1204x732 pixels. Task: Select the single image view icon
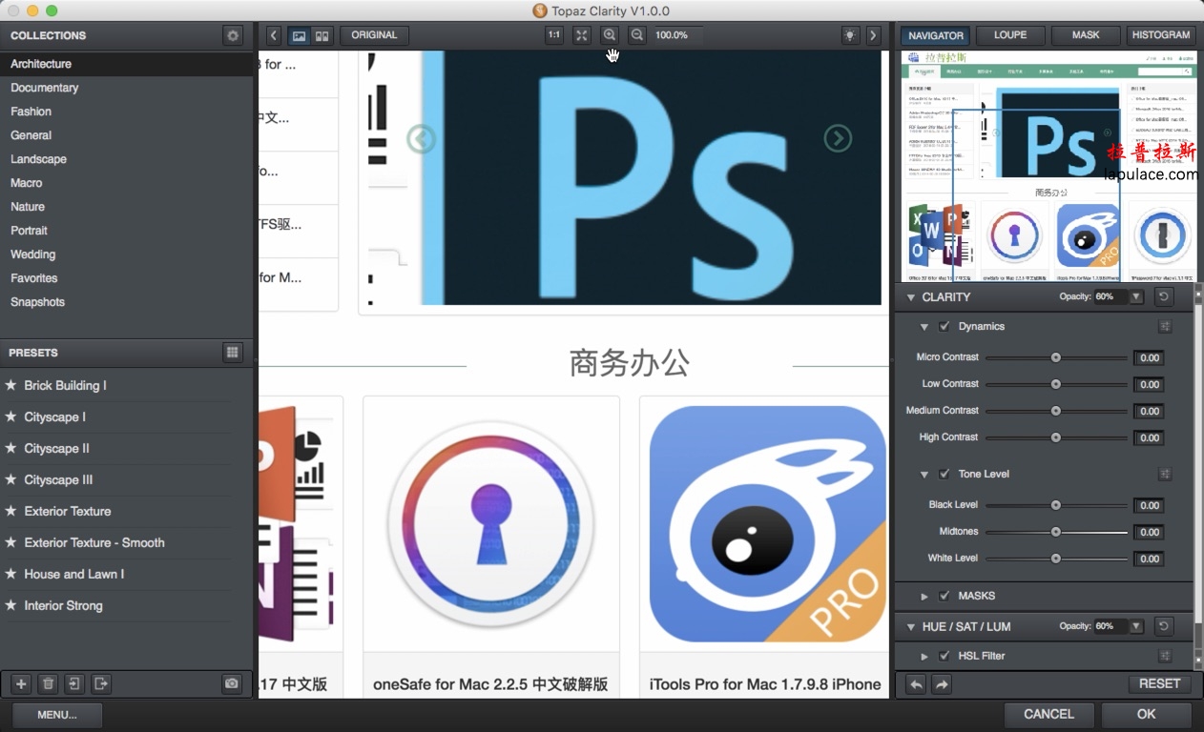[300, 34]
